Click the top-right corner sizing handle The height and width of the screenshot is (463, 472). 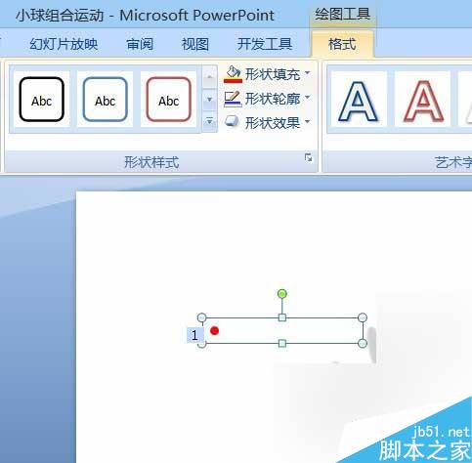(363, 317)
